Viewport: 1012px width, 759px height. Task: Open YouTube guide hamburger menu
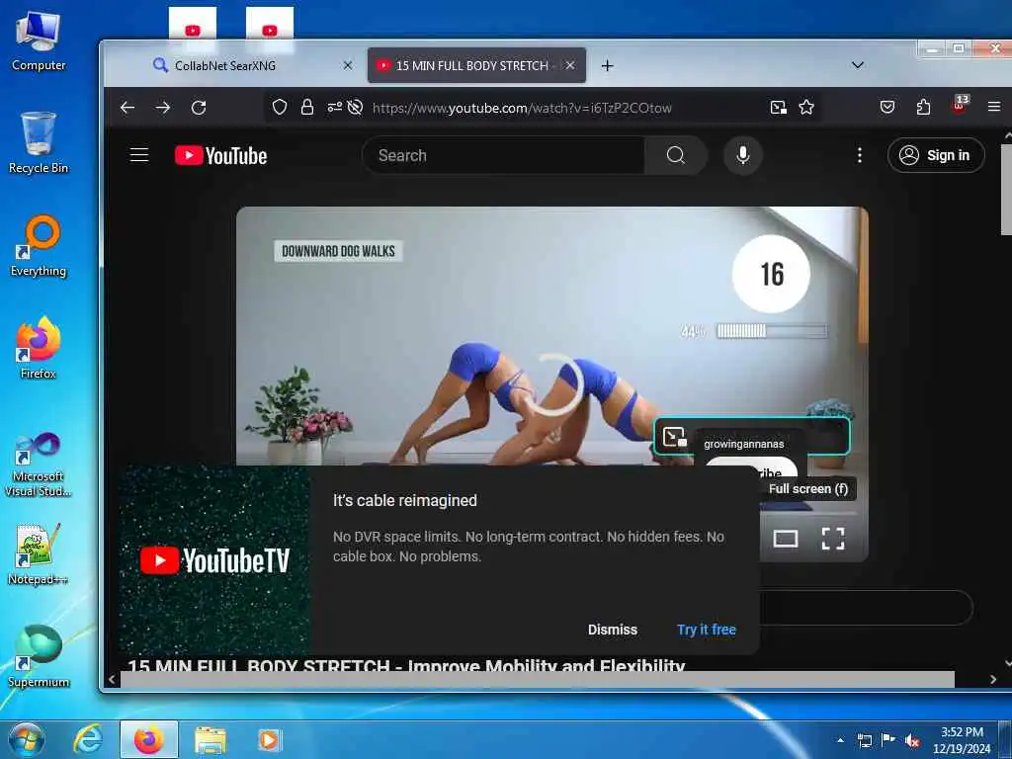tap(139, 155)
